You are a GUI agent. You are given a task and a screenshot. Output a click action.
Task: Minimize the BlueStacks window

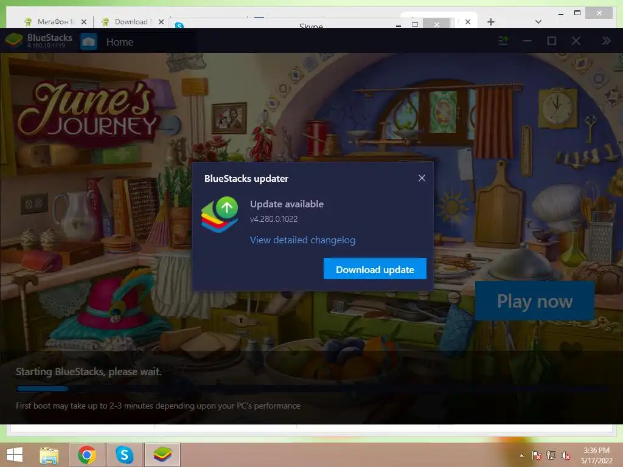click(527, 41)
